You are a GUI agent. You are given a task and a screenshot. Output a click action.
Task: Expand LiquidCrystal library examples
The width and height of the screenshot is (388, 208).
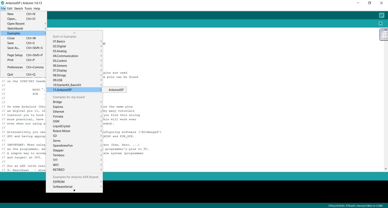(x=74, y=126)
